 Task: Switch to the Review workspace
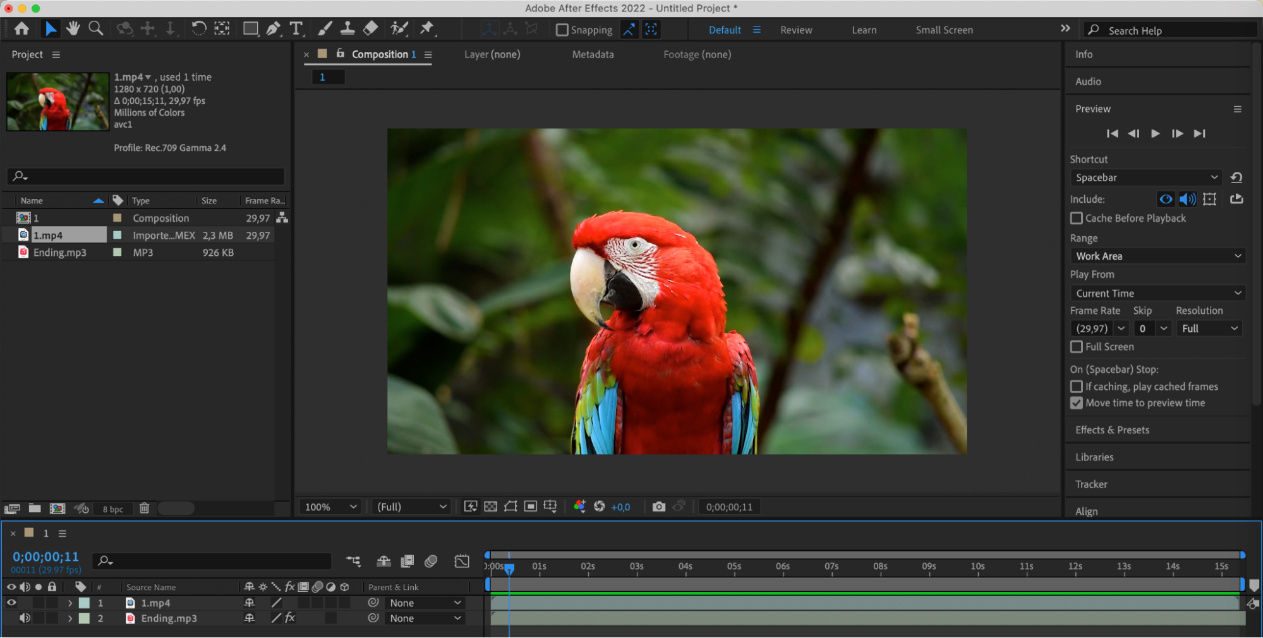pos(795,30)
